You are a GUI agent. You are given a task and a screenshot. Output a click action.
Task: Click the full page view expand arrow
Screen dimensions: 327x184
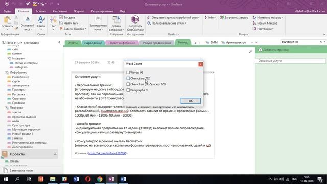[x=250, y=51]
